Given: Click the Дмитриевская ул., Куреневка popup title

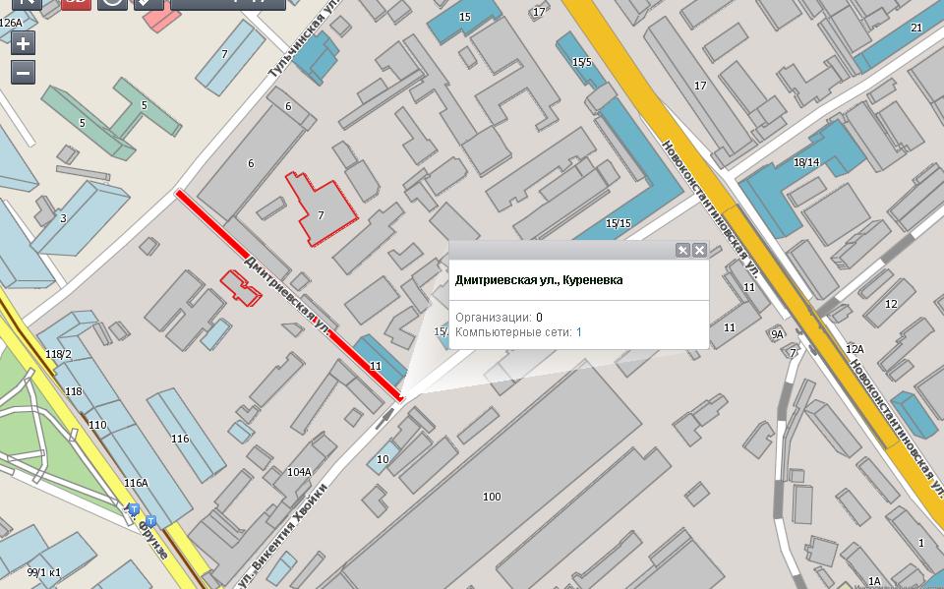Looking at the screenshot, I should (539, 280).
